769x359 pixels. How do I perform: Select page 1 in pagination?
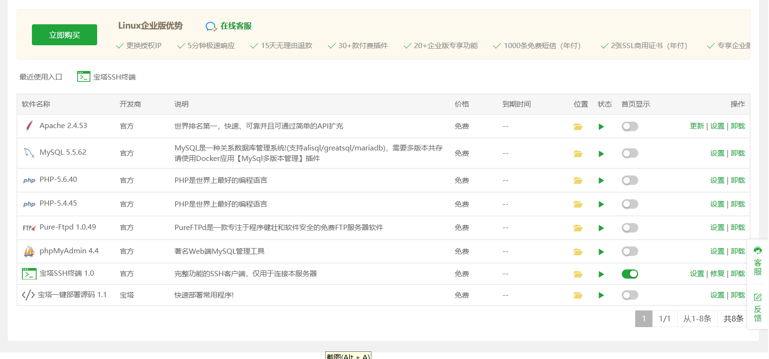644,319
